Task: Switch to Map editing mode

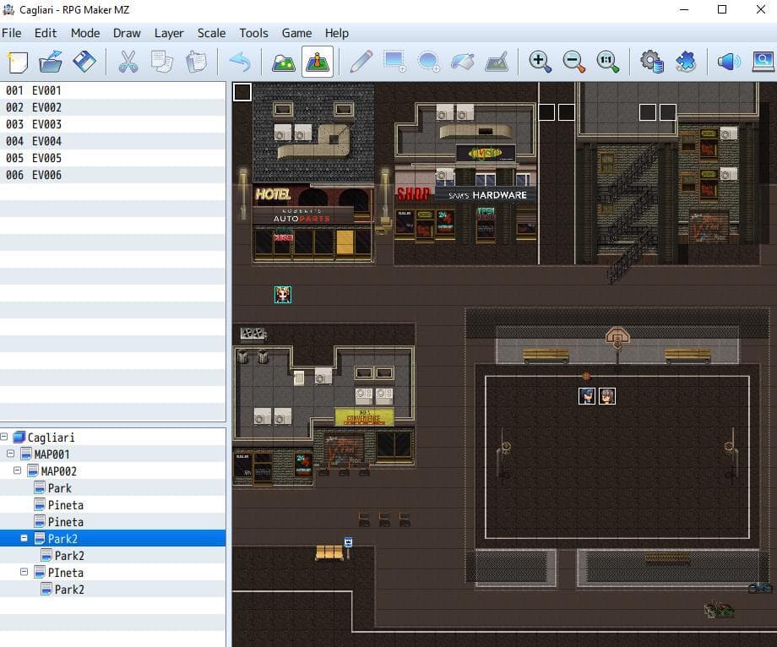Action: click(284, 62)
